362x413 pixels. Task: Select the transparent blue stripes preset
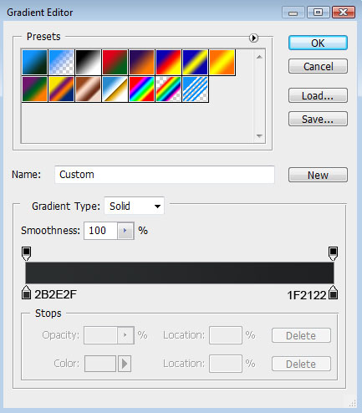(x=195, y=89)
